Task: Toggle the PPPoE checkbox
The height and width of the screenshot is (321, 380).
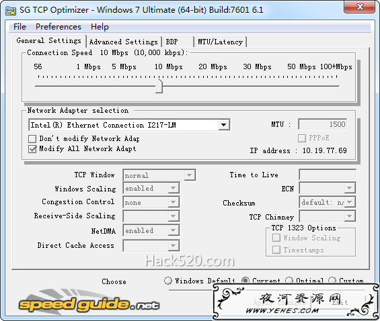Action: (302, 138)
